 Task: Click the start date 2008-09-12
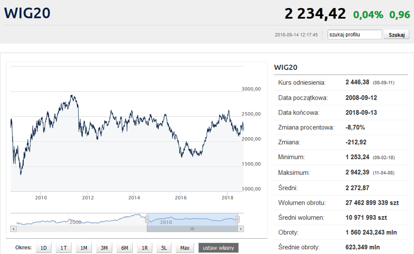point(361,98)
